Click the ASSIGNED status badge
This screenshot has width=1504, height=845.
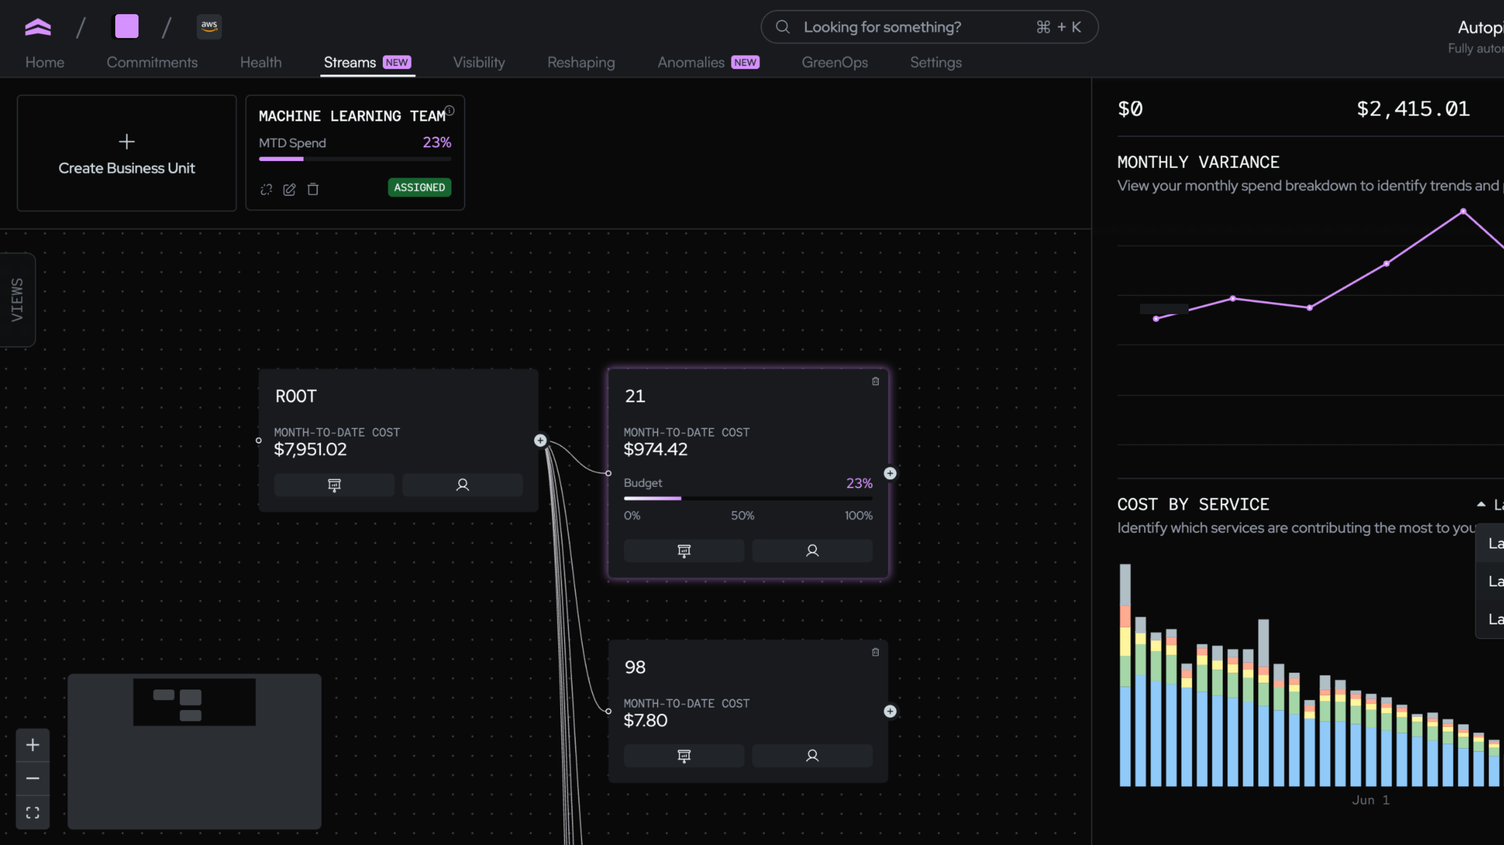coord(419,187)
